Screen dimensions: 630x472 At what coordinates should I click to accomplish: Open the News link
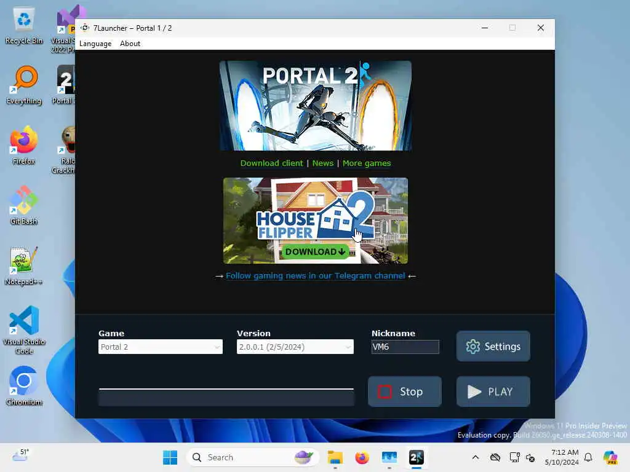click(x=323, y=163)
